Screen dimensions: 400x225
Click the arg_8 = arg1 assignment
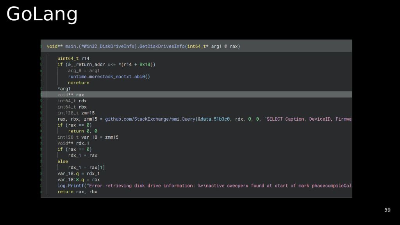click(84, 71)
